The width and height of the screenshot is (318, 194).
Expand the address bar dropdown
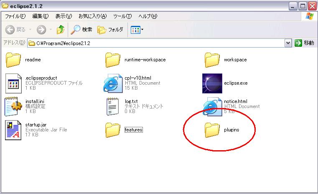click(288, 43)
